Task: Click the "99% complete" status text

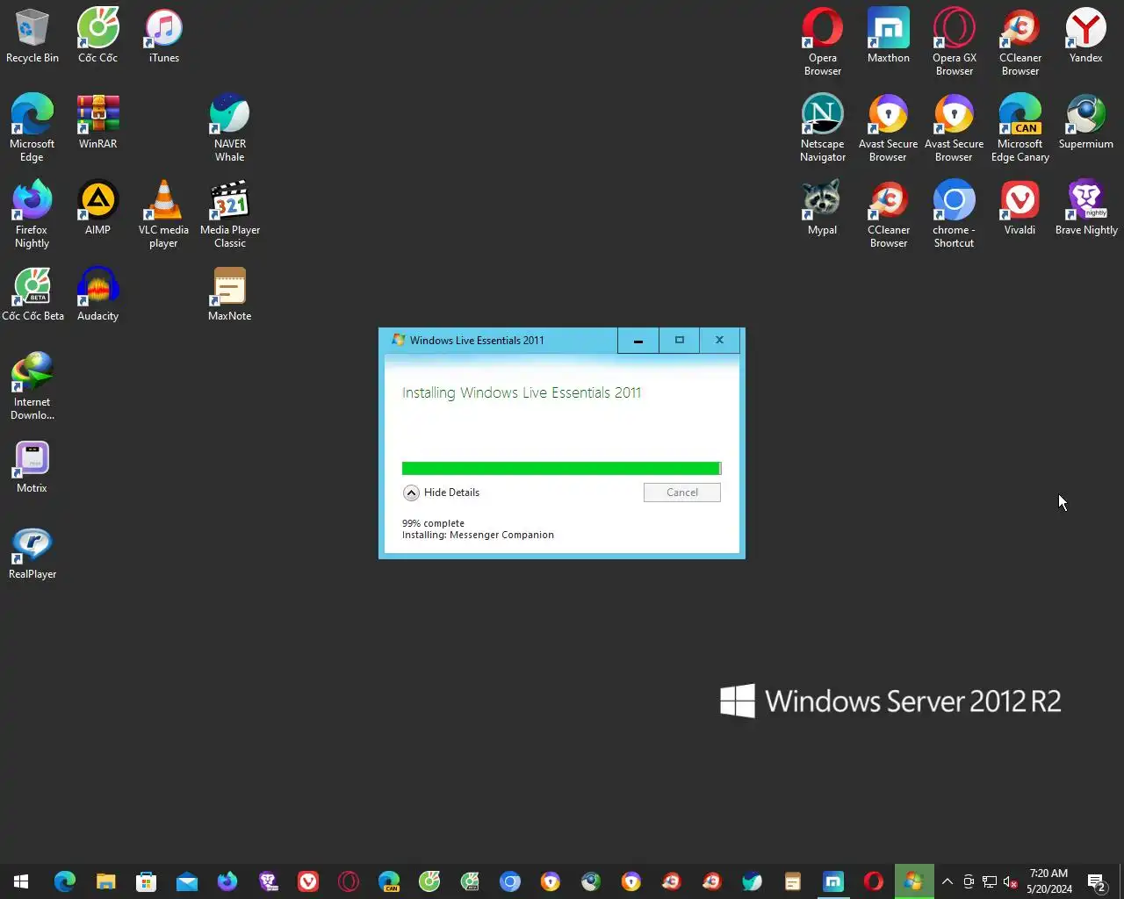Action: 433,523
